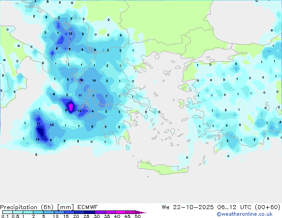Click the legend value "0.5"
The image size is (282, 218).
(x=15, y=216)
